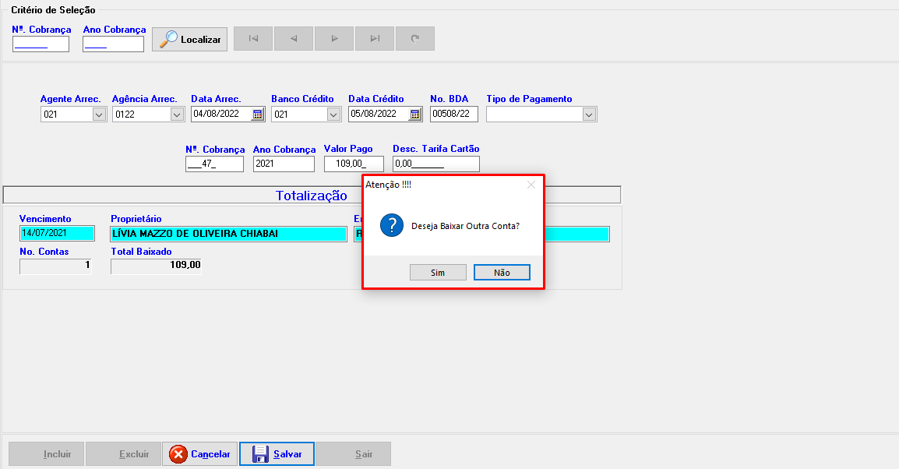The width and height of the screenshot is (899, 469).
Task: Jump to last record arrow
Action: point(375,39)
